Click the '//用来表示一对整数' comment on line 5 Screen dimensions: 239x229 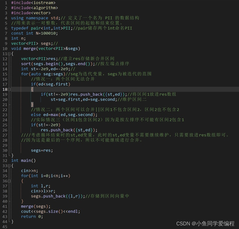click(x=67, y=23)
